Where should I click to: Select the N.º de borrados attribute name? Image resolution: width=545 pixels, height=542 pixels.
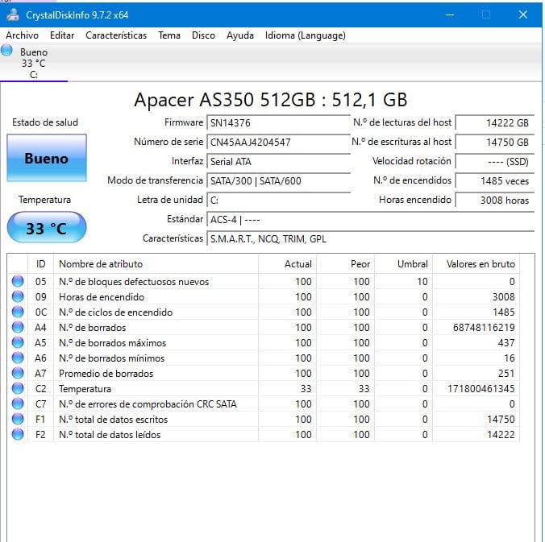click(x=92, y=328)
